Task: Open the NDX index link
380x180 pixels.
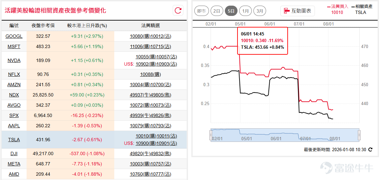Action: pyautogui.click(x=14, y=95)
